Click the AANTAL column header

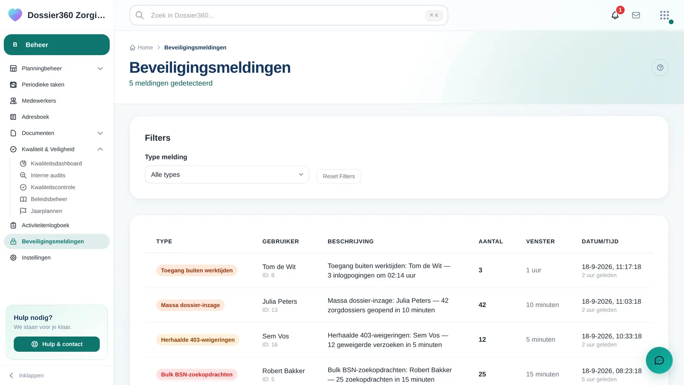click(x=491, y=241)
